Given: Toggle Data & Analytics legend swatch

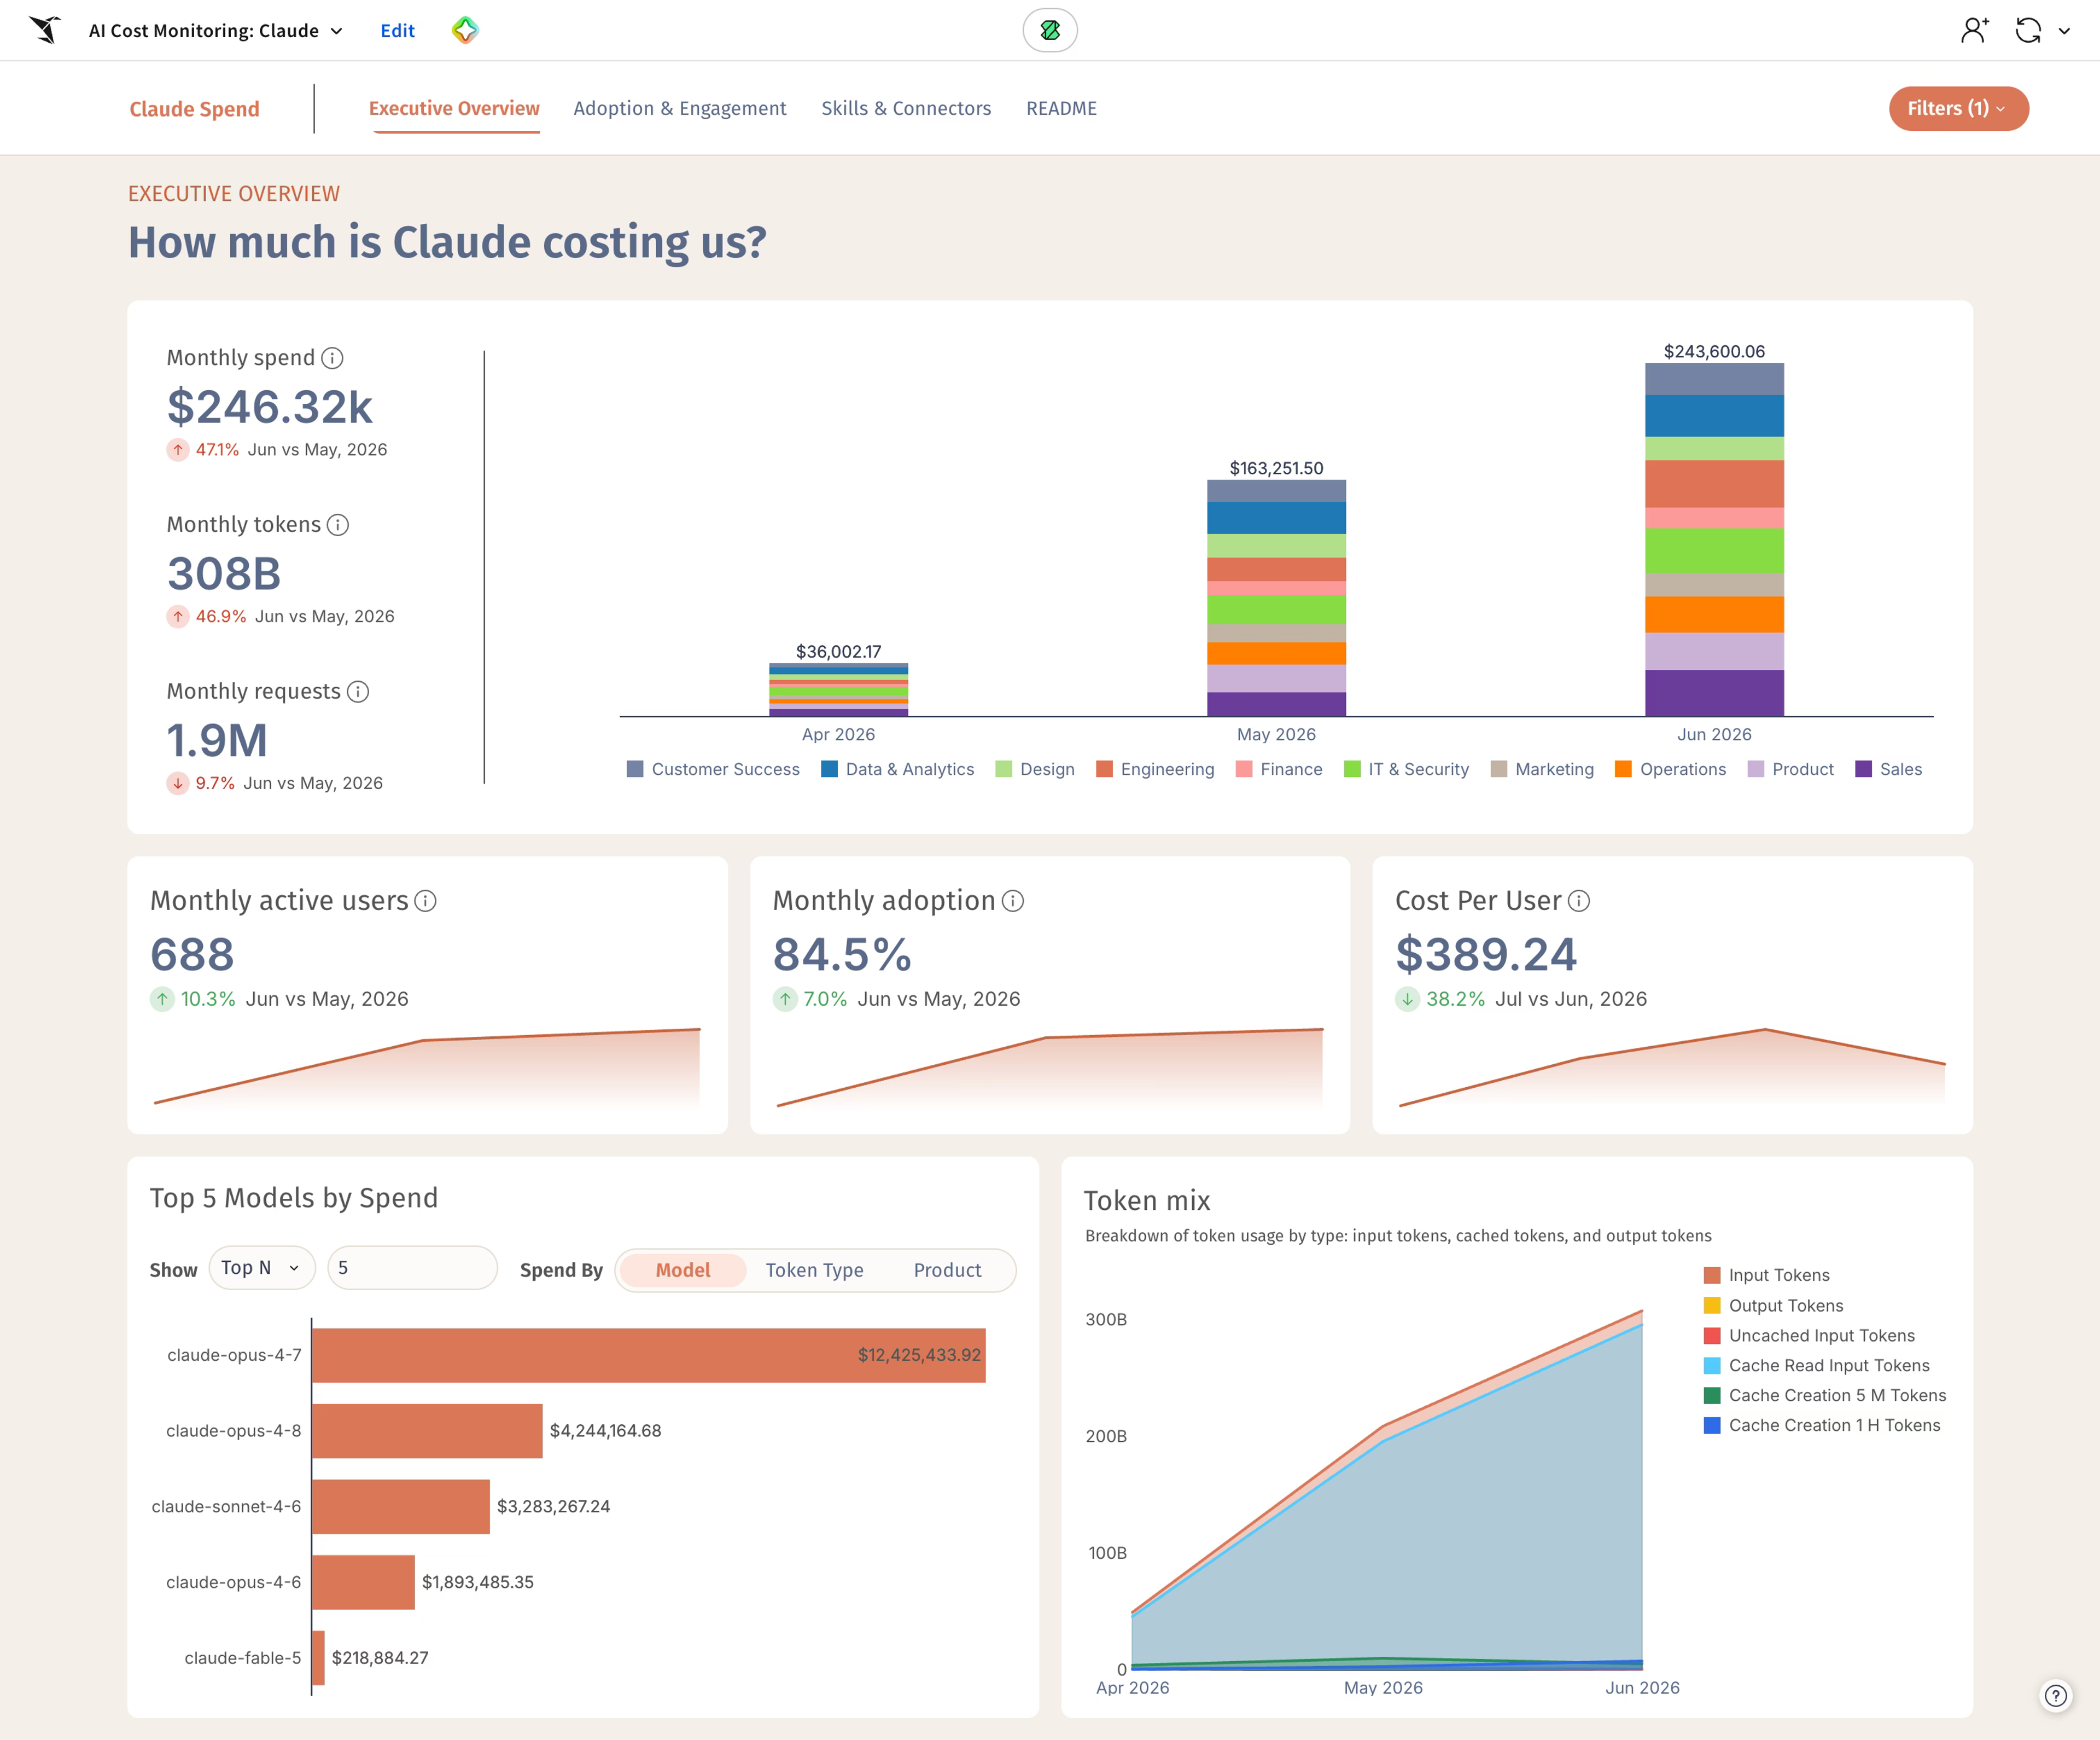Looking at the screenshot, I should (x=829, y=769).
